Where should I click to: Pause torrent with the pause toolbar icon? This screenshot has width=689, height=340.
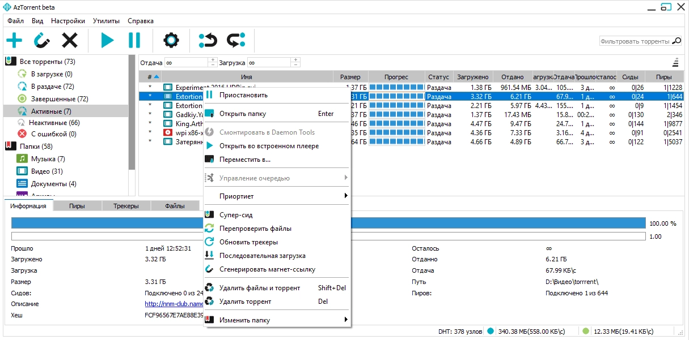134,40
